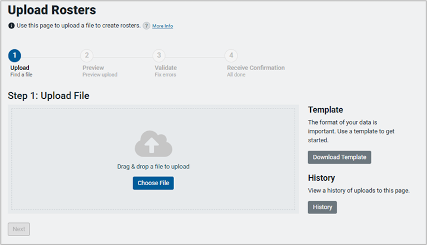
Task: Select step 2 Preview circle
Action: 87,55
